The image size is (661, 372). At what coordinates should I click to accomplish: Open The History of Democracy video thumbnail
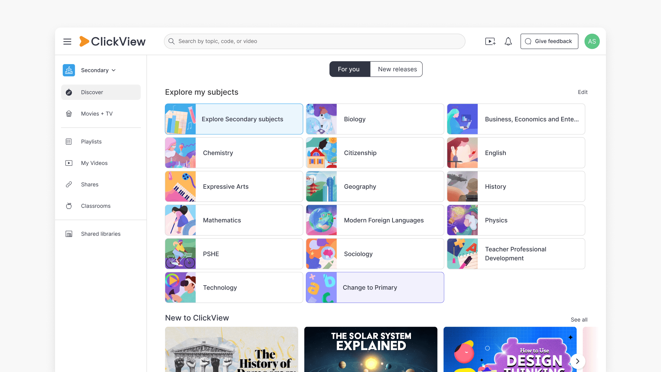coord(232,349)
